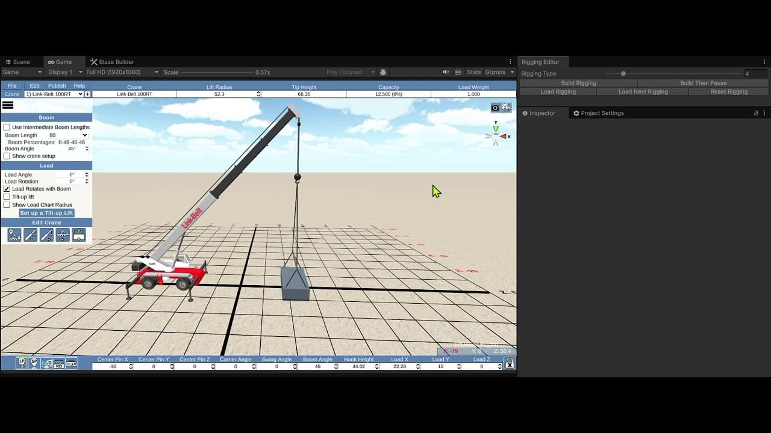
Task: Open the Boom Length dropdown
Action: click(x=68, y=135)
